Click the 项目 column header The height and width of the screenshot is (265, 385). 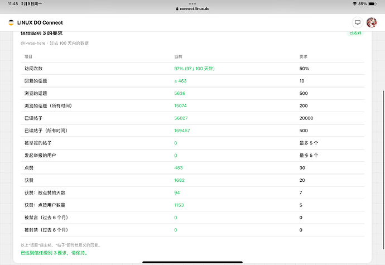(28, 57)
